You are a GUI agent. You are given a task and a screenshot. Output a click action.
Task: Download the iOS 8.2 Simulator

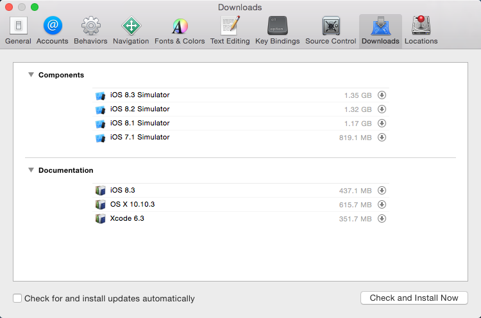point(382,109)
